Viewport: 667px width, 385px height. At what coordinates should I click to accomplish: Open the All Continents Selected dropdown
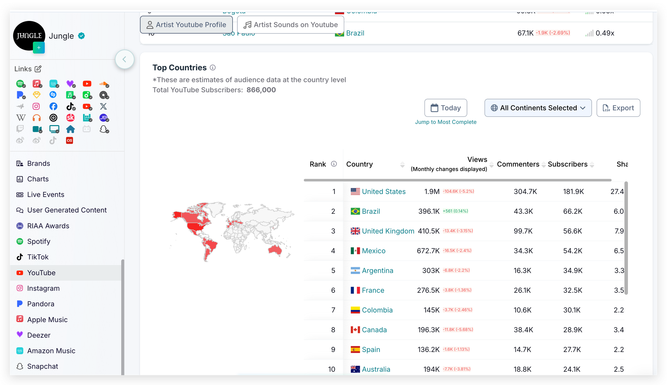click(538, 108)
